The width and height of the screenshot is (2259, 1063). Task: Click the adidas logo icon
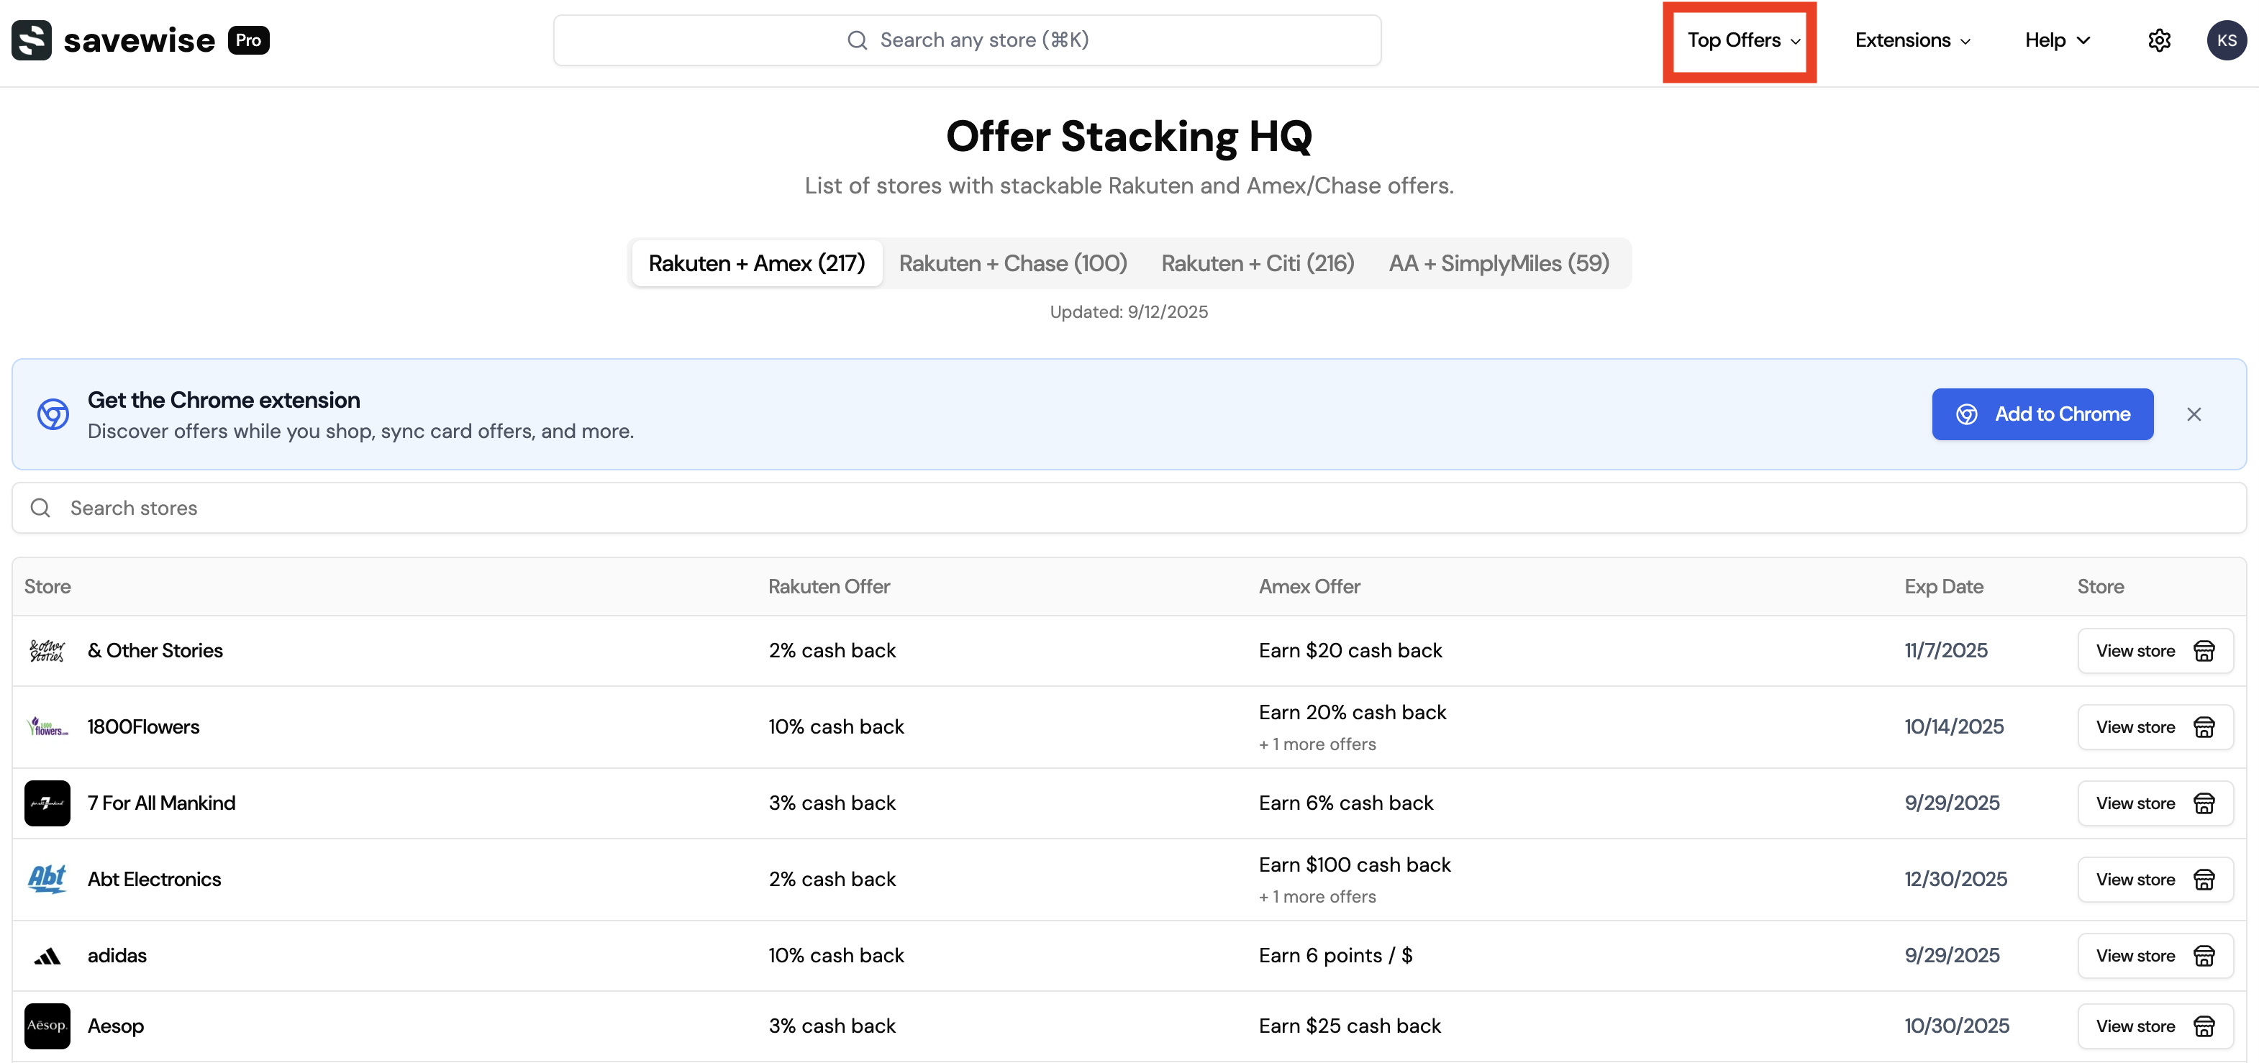47,955
